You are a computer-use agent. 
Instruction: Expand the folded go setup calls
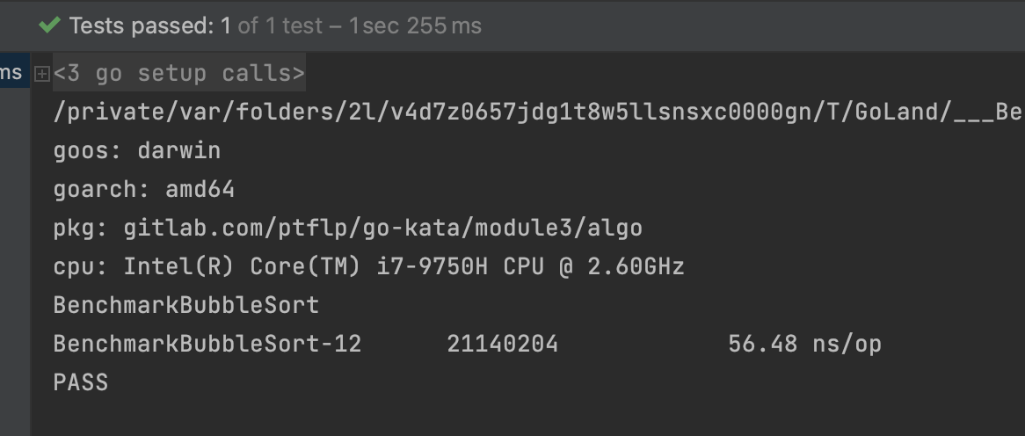41,74
